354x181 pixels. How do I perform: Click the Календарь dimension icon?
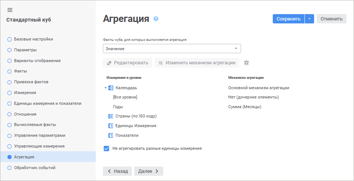(x=111, y=88)
